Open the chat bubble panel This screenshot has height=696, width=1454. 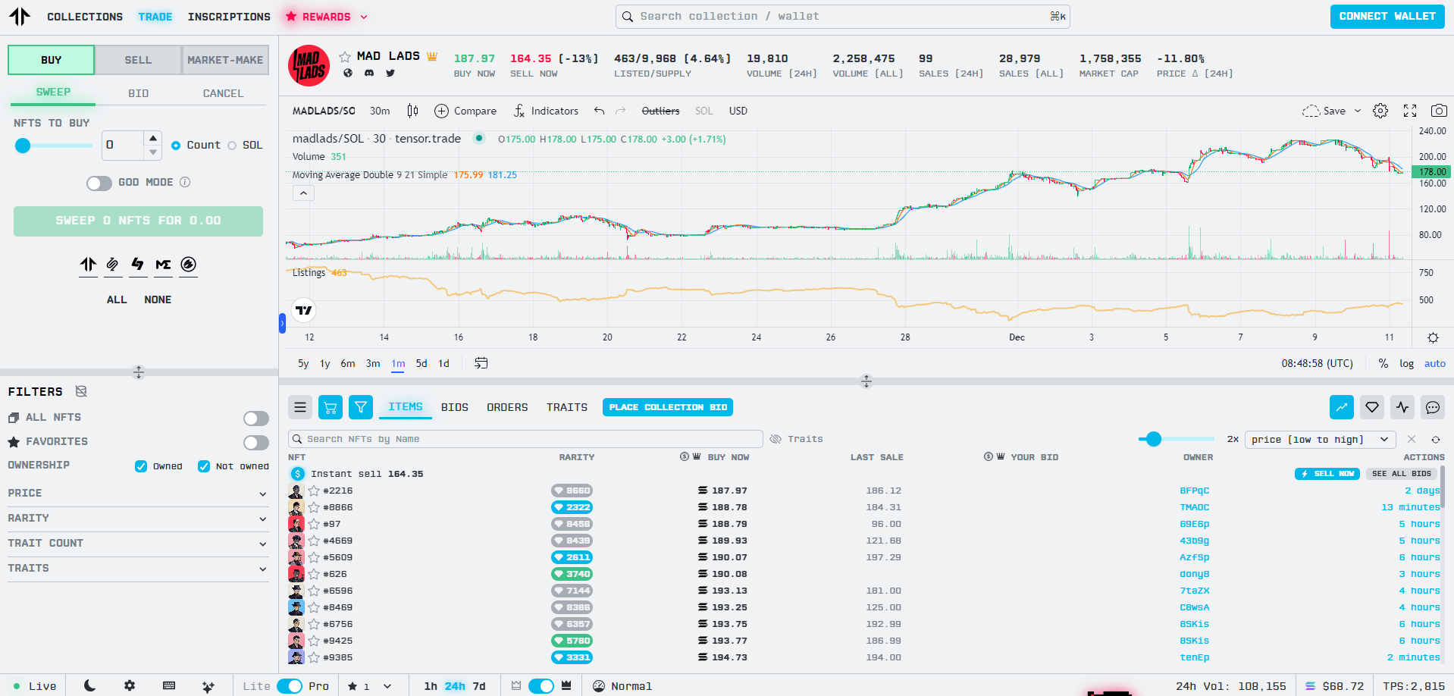click(1433, 407)
